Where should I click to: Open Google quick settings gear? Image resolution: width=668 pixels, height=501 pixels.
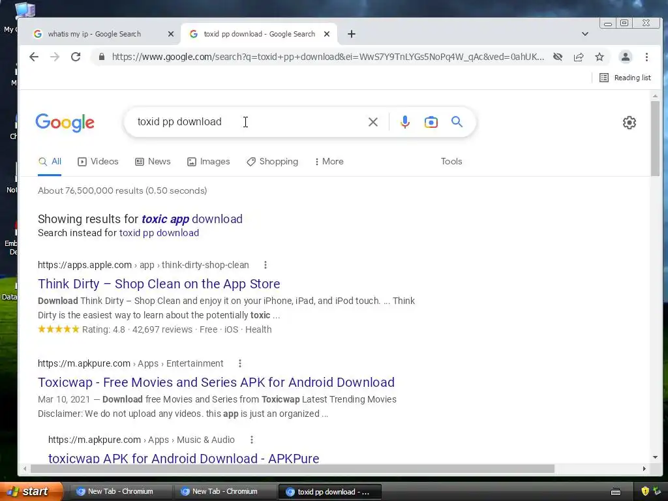pos(630,123)
